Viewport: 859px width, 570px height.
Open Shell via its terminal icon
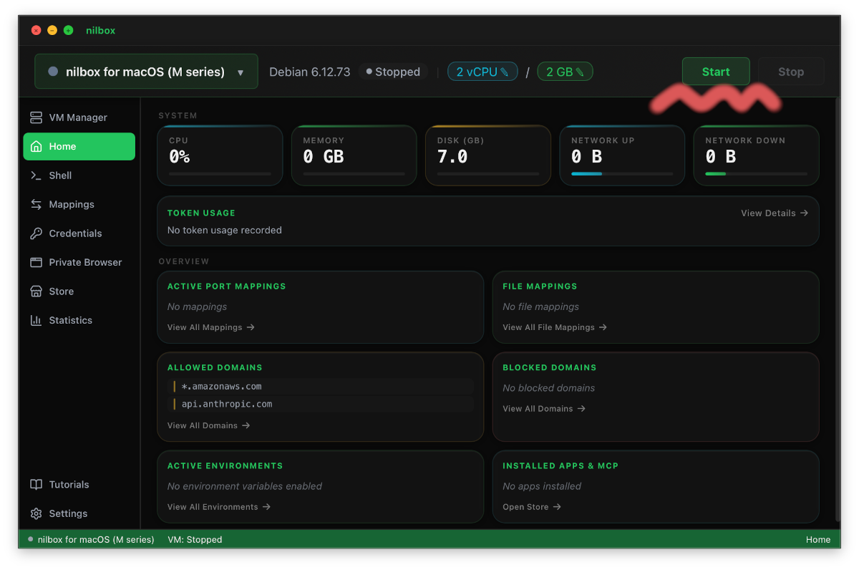[x=36, y=175]
